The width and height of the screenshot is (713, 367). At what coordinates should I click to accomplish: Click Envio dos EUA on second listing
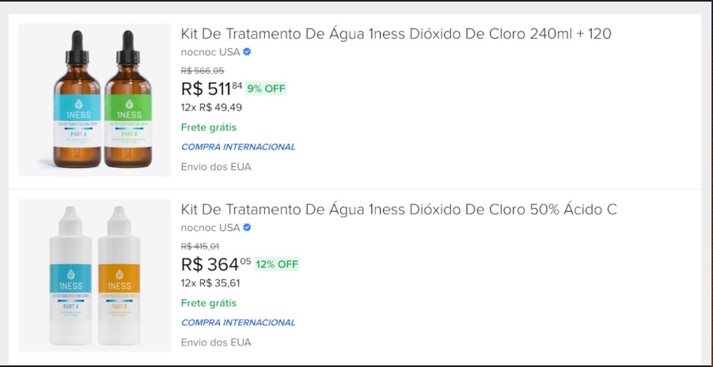click(x=215, y=342)
